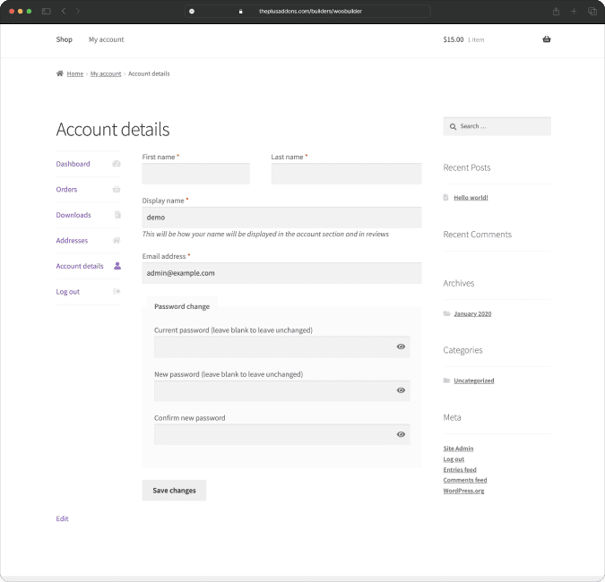This screenshot has height=582, width=605.
Task: Click the Downloads file icon
Action: [x=117, y=215]
